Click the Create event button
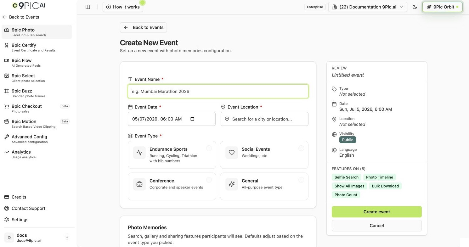This screenshot has width=469, height=247. pos(376,212)
